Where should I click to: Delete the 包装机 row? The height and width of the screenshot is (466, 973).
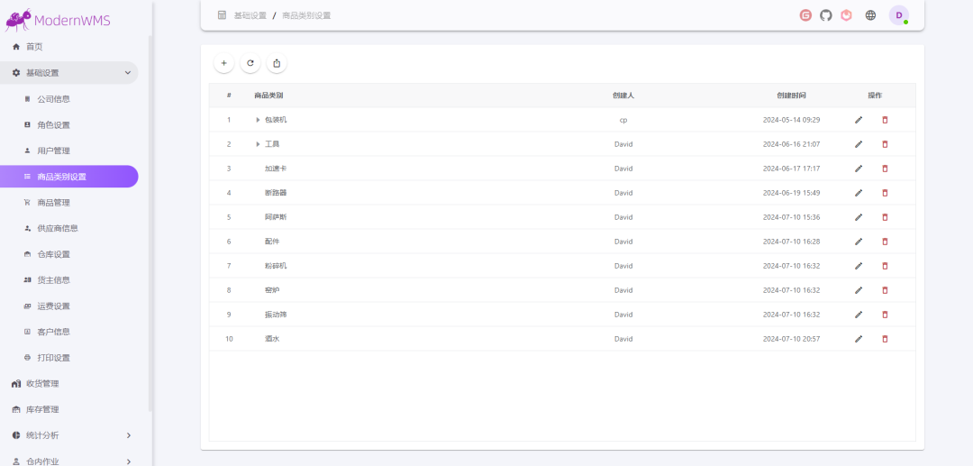tap(885, 120)
